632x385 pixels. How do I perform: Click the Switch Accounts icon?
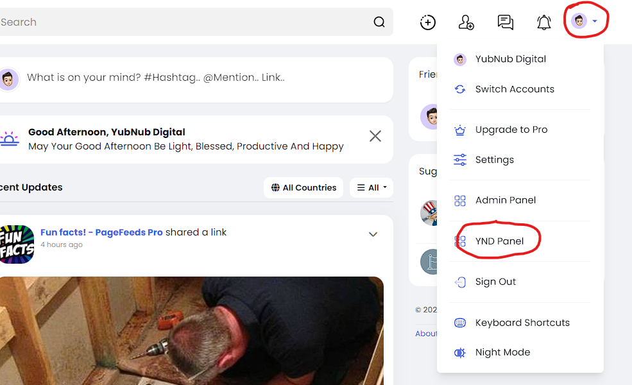click(460, 89)
